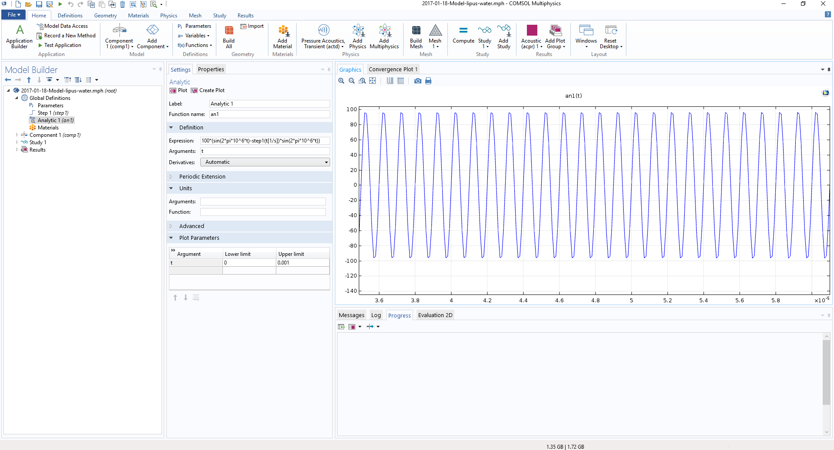Click the zoom in magnifier in Graphics
This screenshot has height=450, width=834.
[x=341, y=81]
